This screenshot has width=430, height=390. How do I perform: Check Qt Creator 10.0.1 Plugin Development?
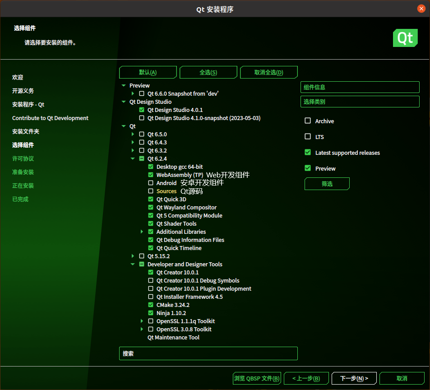[151, 288]
